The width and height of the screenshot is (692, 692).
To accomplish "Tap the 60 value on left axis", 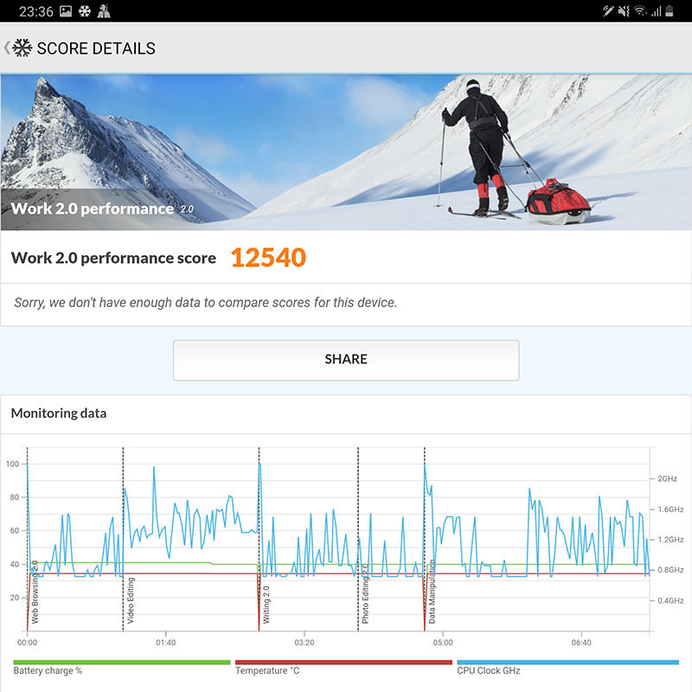I will 15,530.
